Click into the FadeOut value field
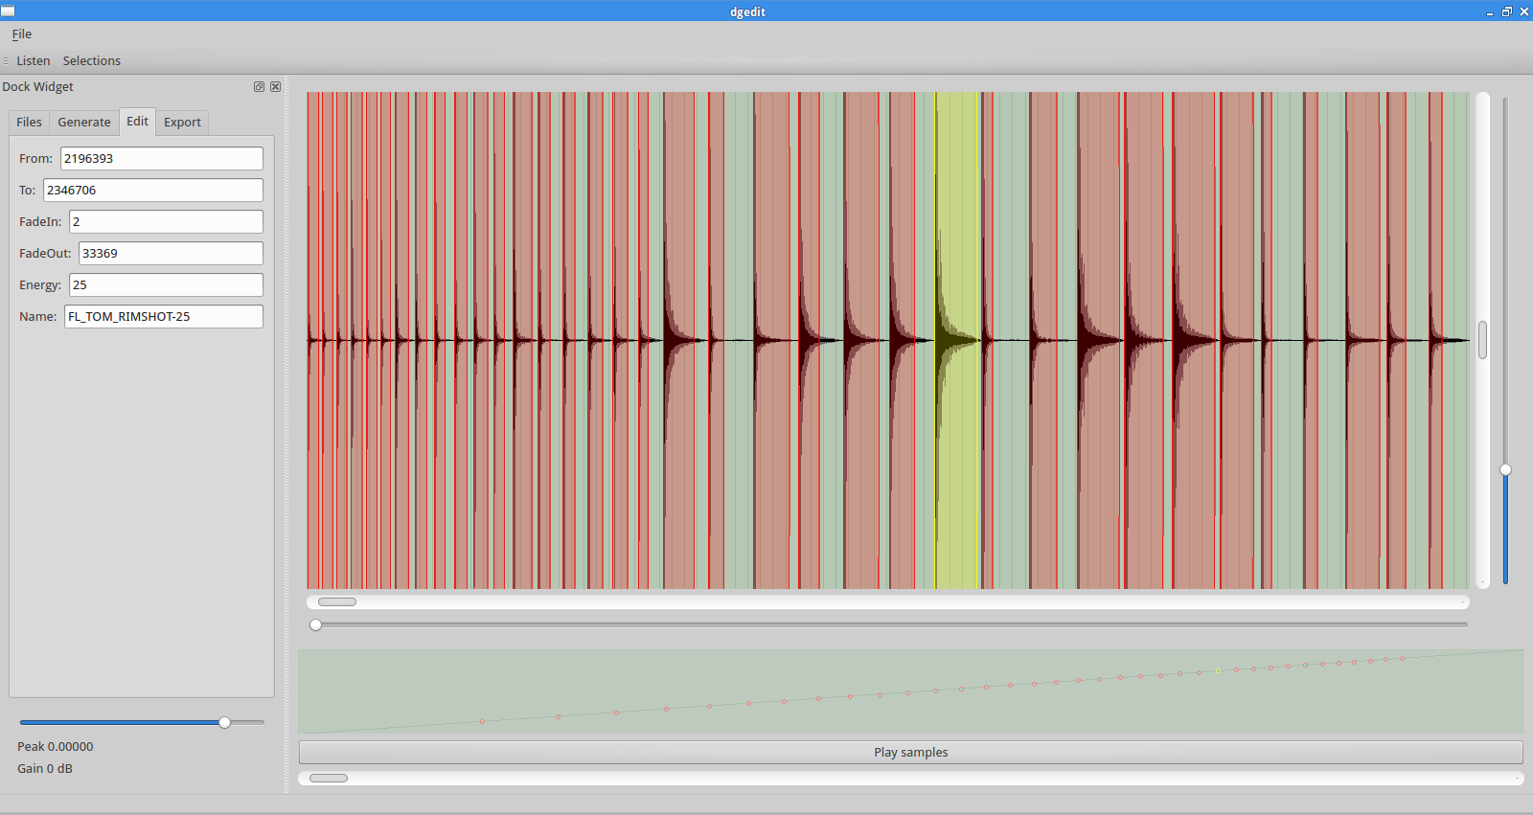 (x=171, y=253)
